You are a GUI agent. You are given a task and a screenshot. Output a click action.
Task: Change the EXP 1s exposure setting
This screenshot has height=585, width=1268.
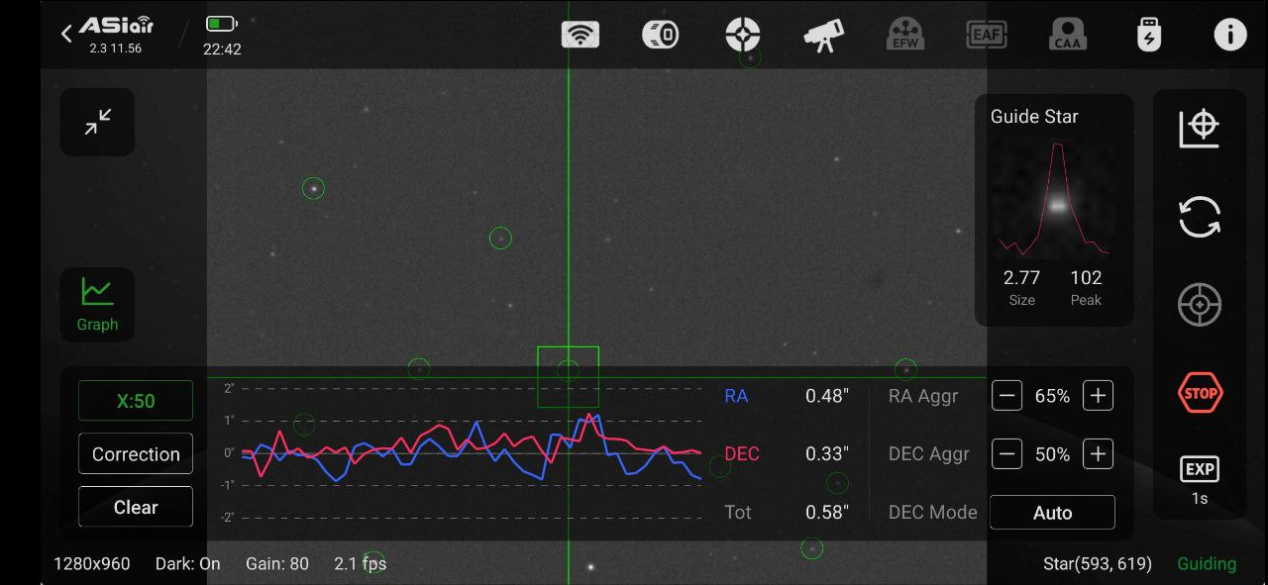(x=1200, y=480)
